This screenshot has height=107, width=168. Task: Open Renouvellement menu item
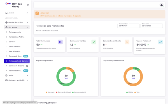[x=17, y=71]
